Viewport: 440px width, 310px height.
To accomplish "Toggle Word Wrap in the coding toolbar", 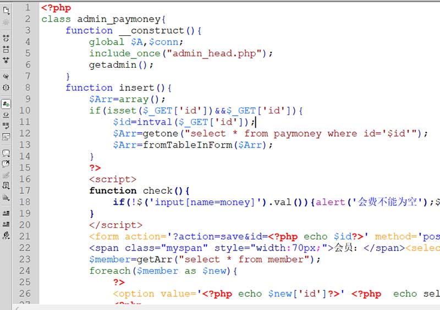I will [x=6, y=126].
